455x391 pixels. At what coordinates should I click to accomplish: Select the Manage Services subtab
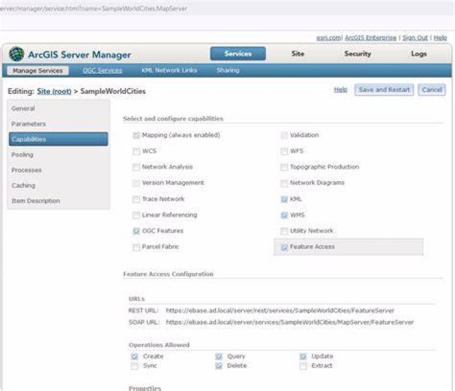pyautogui.click(x=38, y=71)
